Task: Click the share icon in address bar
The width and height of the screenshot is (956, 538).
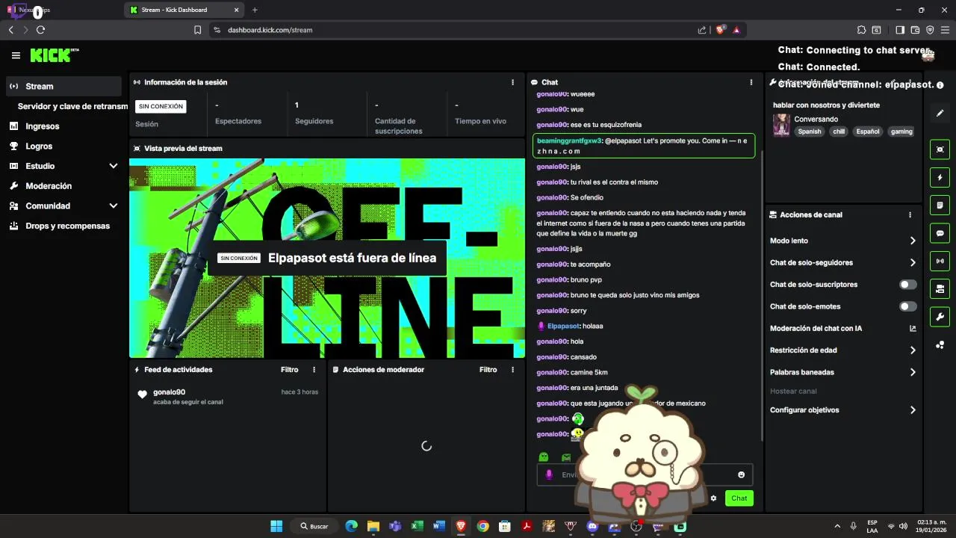Action: pyautogui.click(x=702, y=30)
